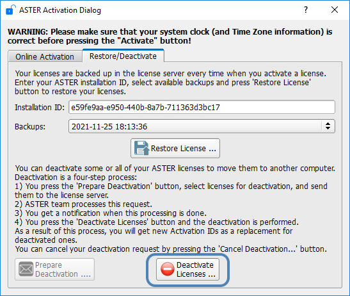Close the ASTER Activation Dialog
The image size is (350, 296).
click(x=335, y=10)
